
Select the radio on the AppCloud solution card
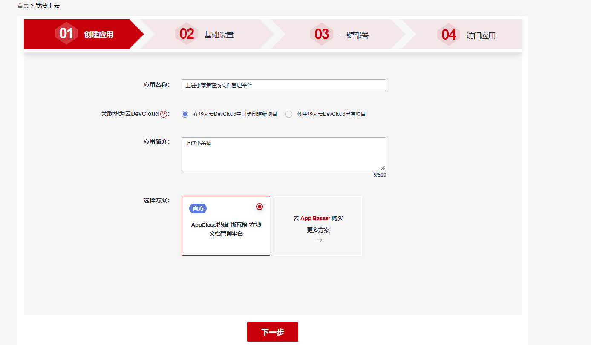click(259, 207)
